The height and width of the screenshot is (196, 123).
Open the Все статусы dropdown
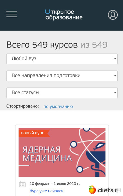click(x=62, y=93)
